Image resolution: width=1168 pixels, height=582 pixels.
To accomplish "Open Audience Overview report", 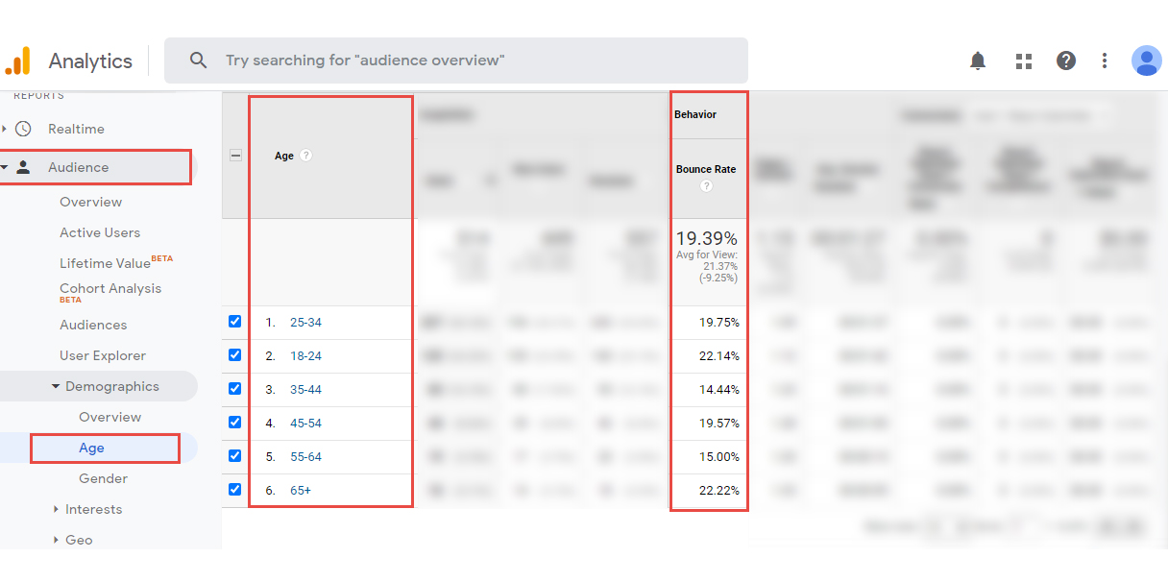I will (x=90, y=202).
